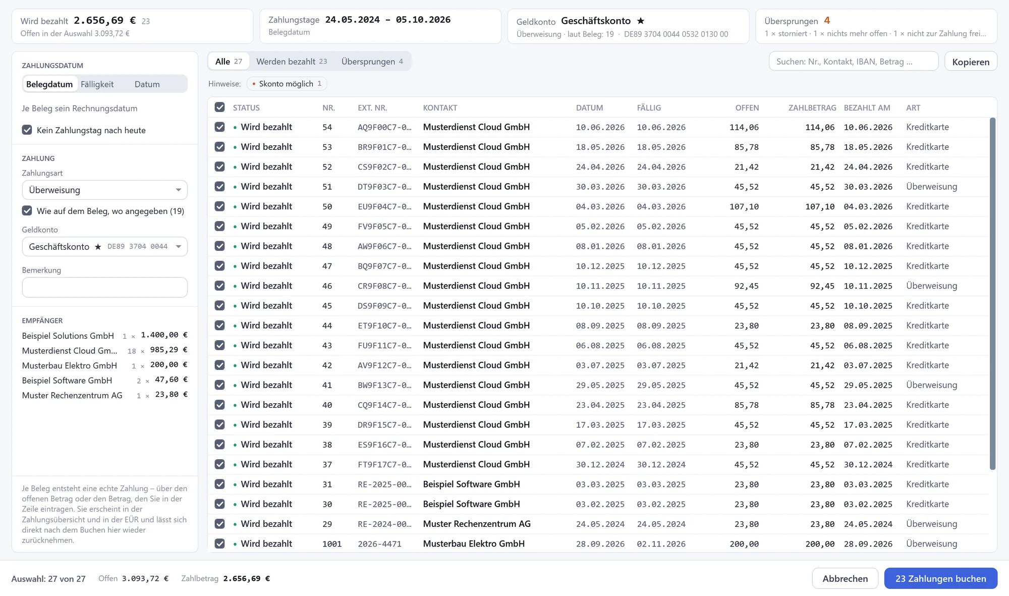This screenshot has height=596, width=1009.
Task: Show the 'Übersprungen 4' tab
Action: coord(372,62)
